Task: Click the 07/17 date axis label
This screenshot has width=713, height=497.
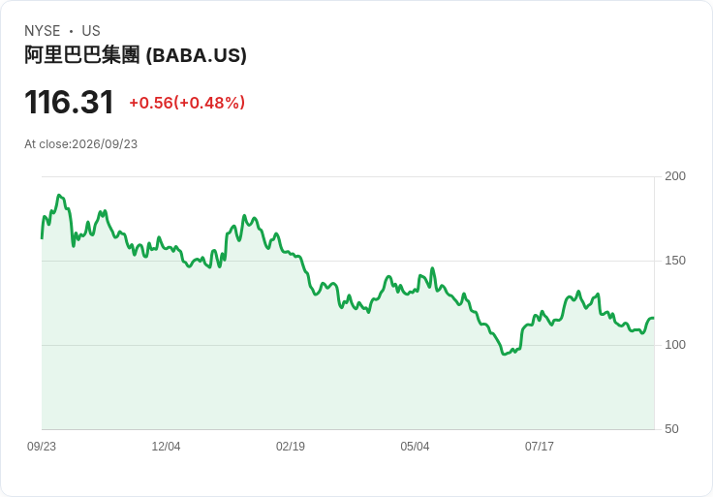Action: click(540, 446)
